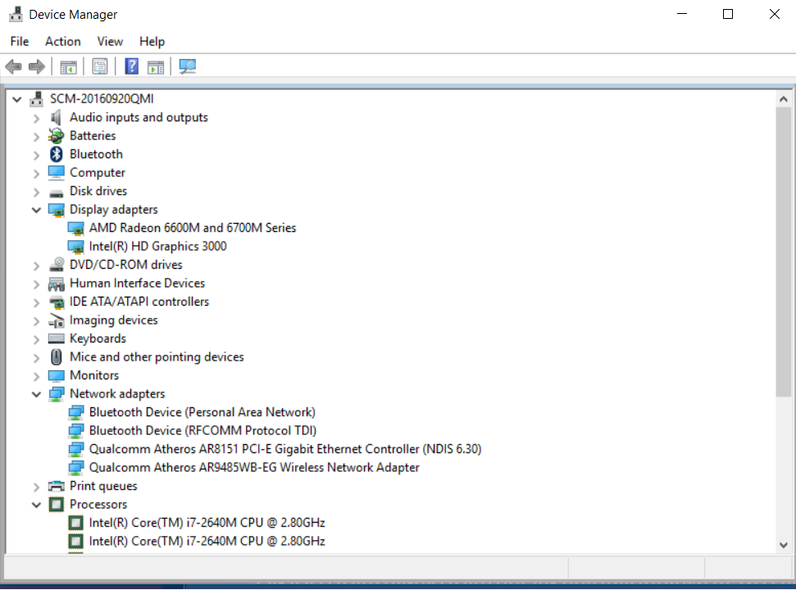The width and height of the screenshot is (796, 590).
Task: Collapse the Display adapters category
Action: 36,210
